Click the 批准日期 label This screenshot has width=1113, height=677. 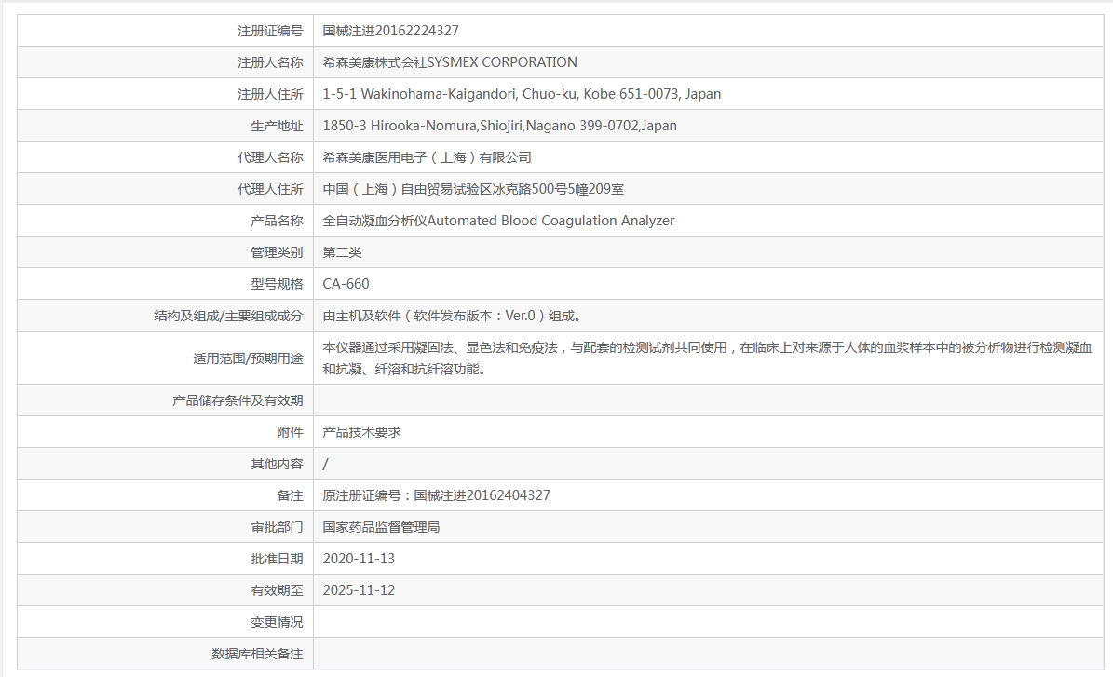277,559
